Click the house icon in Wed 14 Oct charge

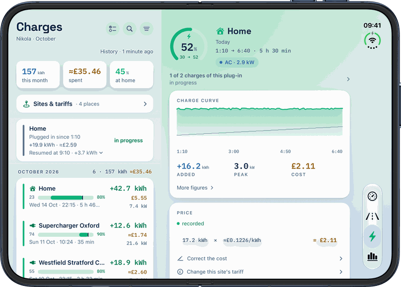click(32, 189)
